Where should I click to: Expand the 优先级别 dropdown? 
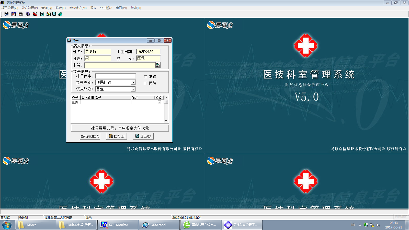[x=133, y=89]
